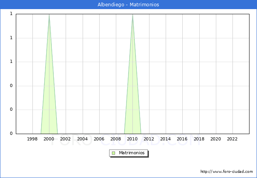Select x-axis label 2000
Screen dimensions: 257x178
coord(49,139)
